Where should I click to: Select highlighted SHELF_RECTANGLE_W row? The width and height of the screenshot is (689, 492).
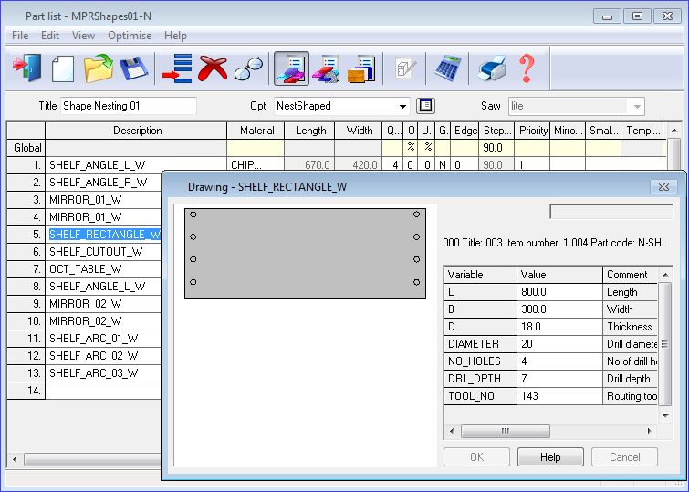[105, 235]
